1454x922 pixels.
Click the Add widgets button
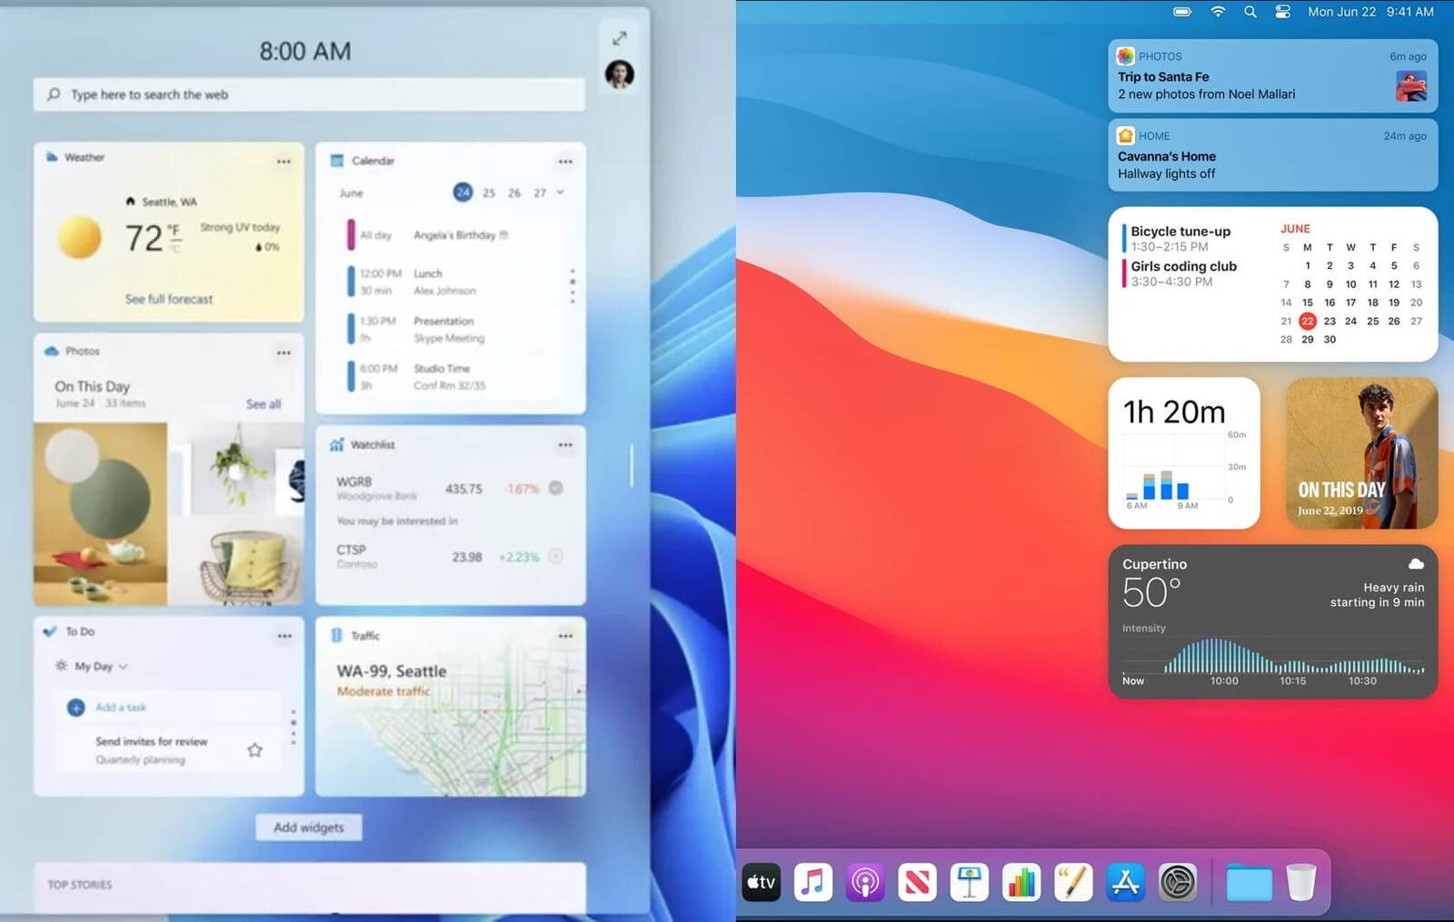[308, 828]
